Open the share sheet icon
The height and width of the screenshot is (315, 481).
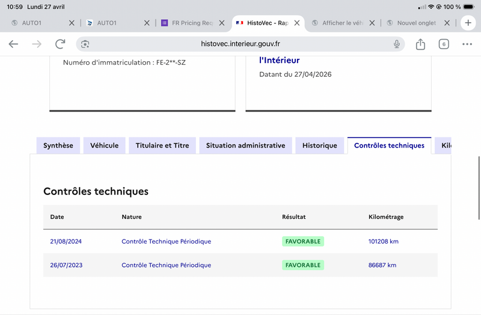(x=420, y=44)
